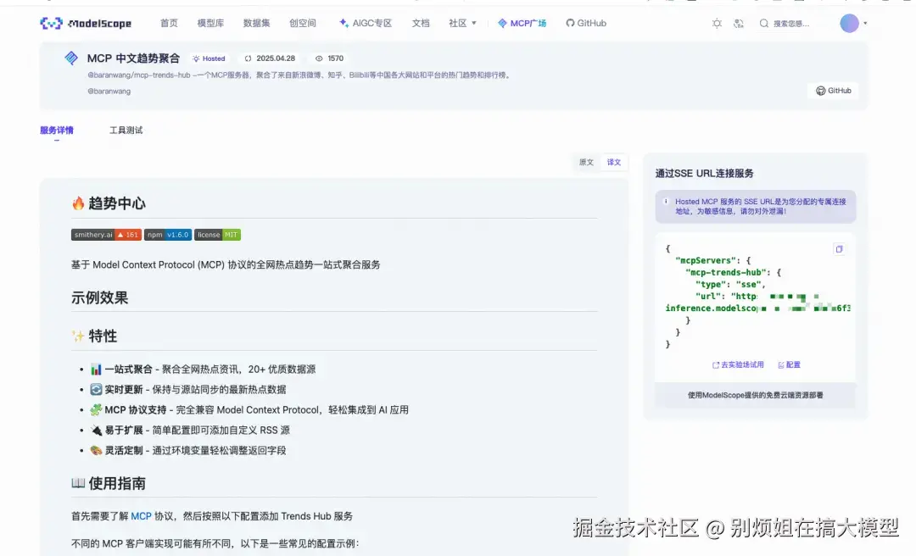Click the search input field
The image size is (916, 556).
point(793,23)
